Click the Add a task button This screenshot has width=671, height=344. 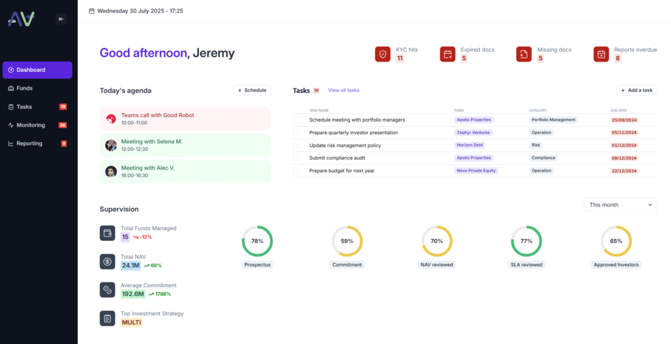[636, 90]
